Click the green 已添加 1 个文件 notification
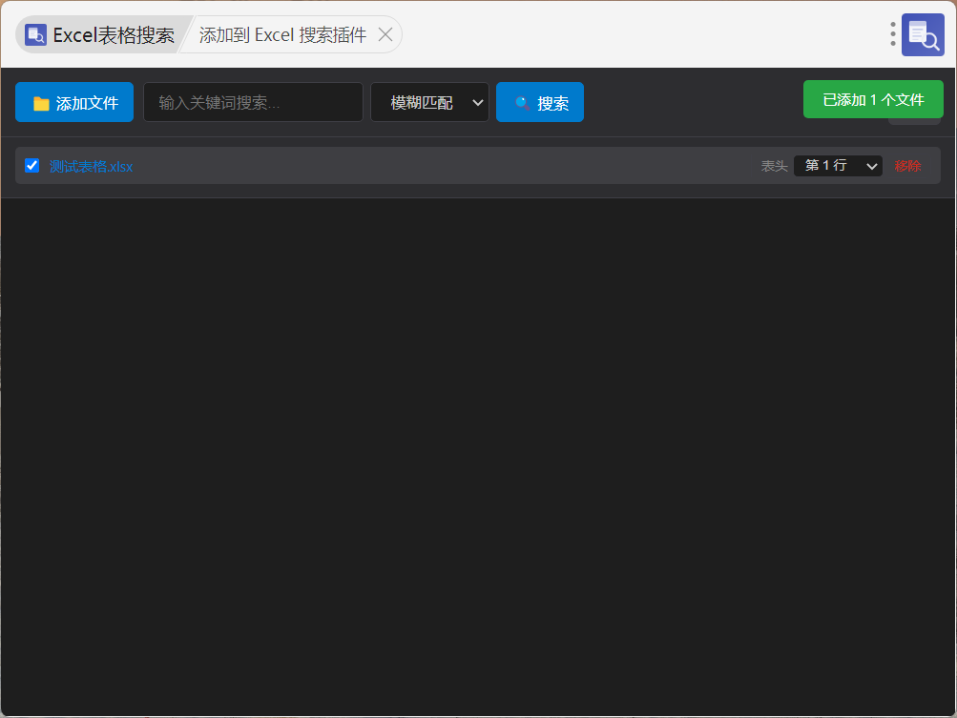 click(x=873, y=99)
